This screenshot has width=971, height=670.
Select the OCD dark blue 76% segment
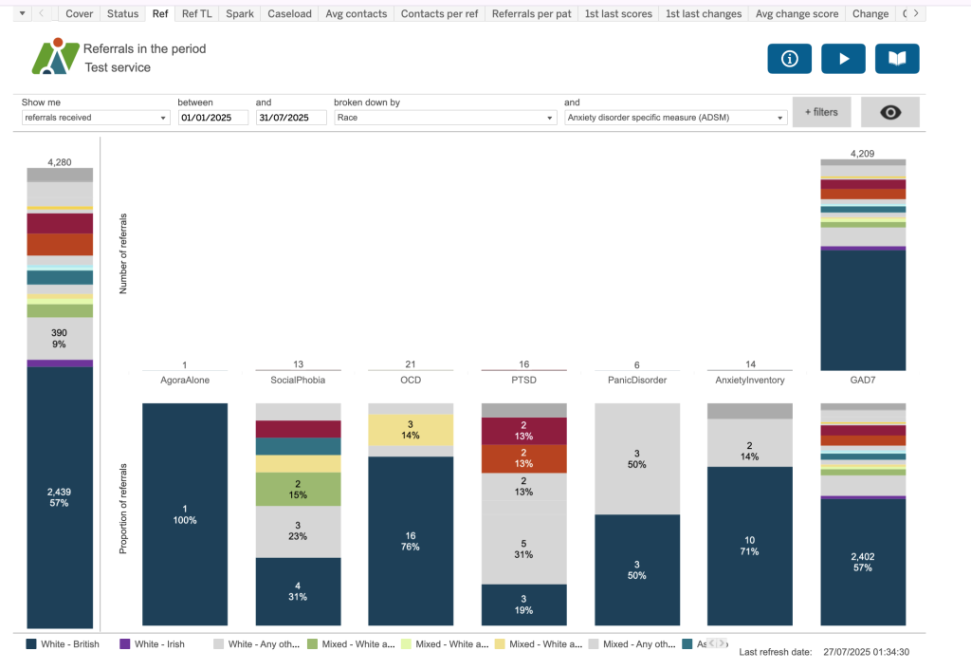410,541
